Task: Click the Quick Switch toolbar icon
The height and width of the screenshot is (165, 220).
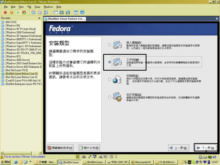Action: coord(68,12)
